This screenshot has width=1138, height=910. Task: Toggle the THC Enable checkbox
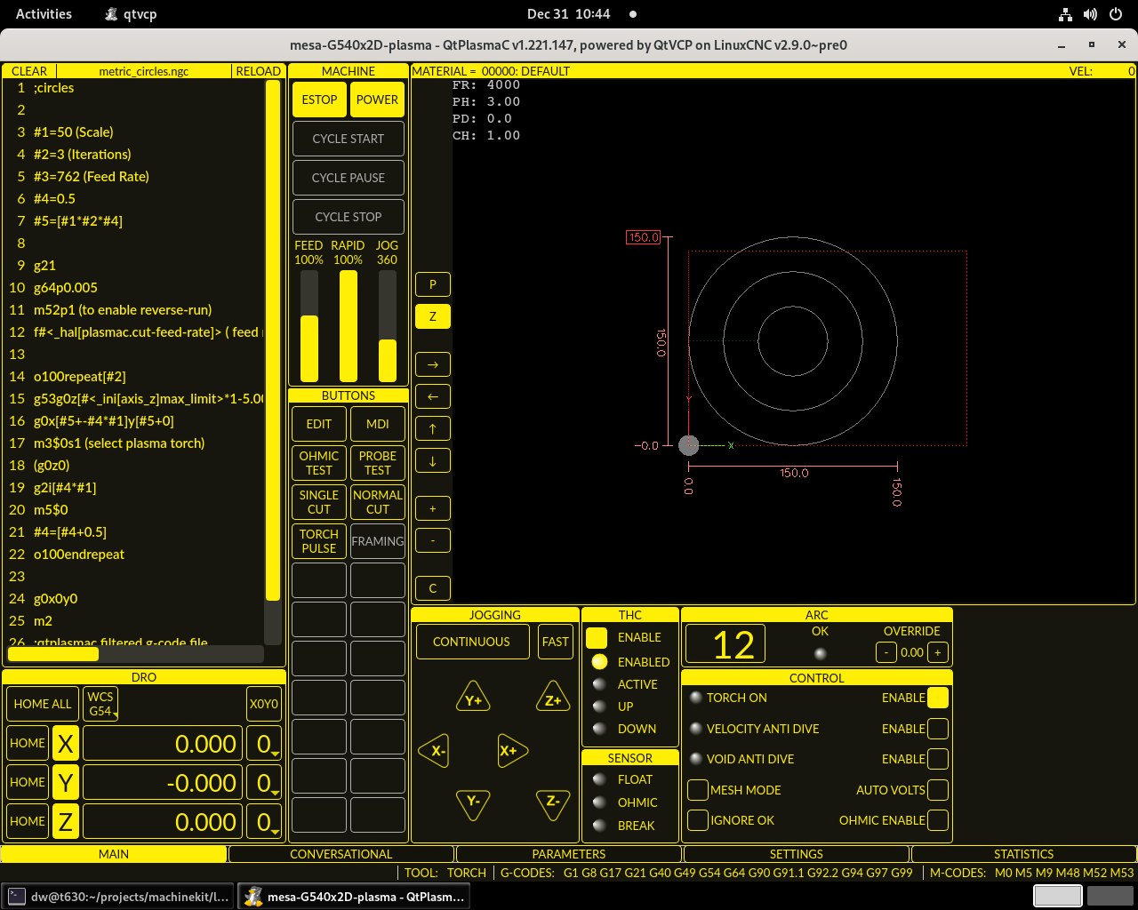[x=597, y=637]
